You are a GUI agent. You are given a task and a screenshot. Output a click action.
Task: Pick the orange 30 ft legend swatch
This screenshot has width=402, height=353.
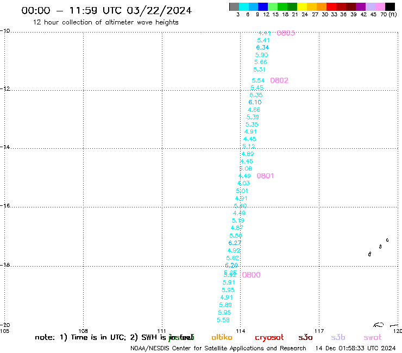click(322, 7)
